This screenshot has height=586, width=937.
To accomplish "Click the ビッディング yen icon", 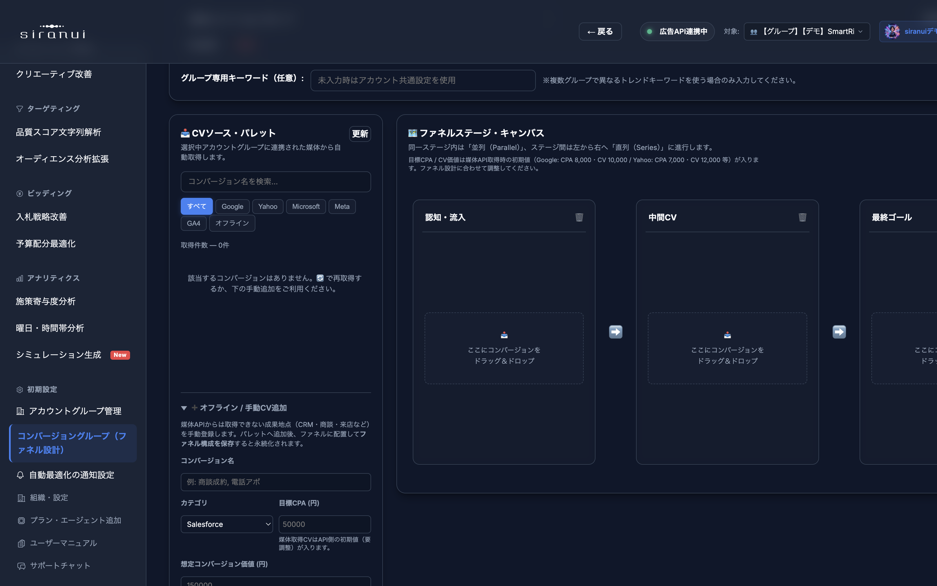I will pos(19,193).
